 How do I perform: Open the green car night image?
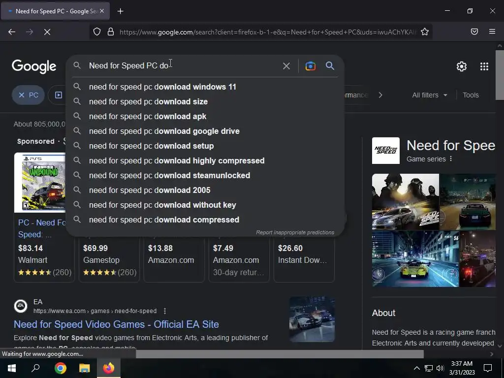pyautogui.click(x=468, y=201)
